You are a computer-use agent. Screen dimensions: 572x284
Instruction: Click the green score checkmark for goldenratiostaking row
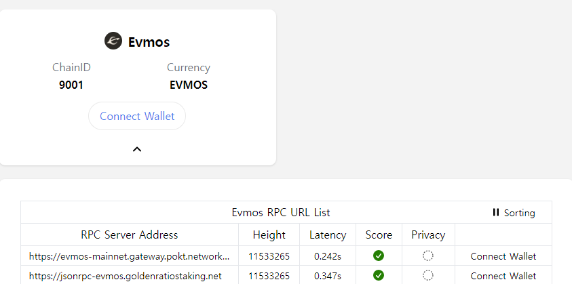point(379,275)
